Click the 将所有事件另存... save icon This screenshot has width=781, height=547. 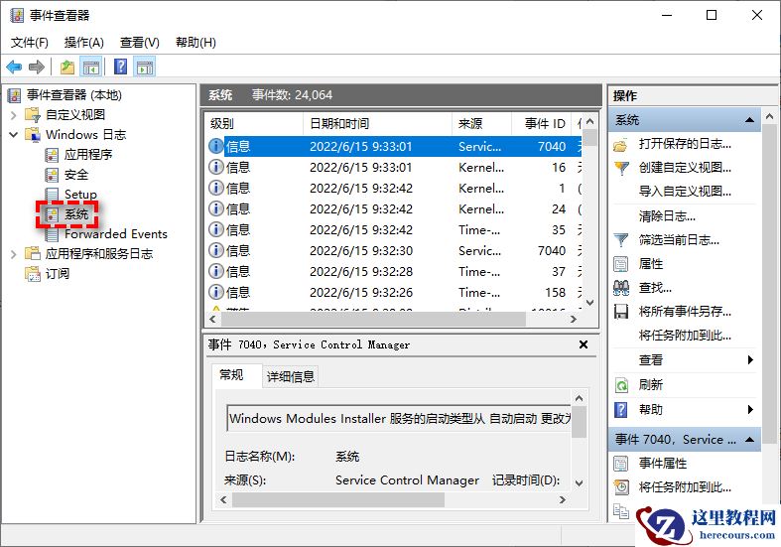coord(621,312)
